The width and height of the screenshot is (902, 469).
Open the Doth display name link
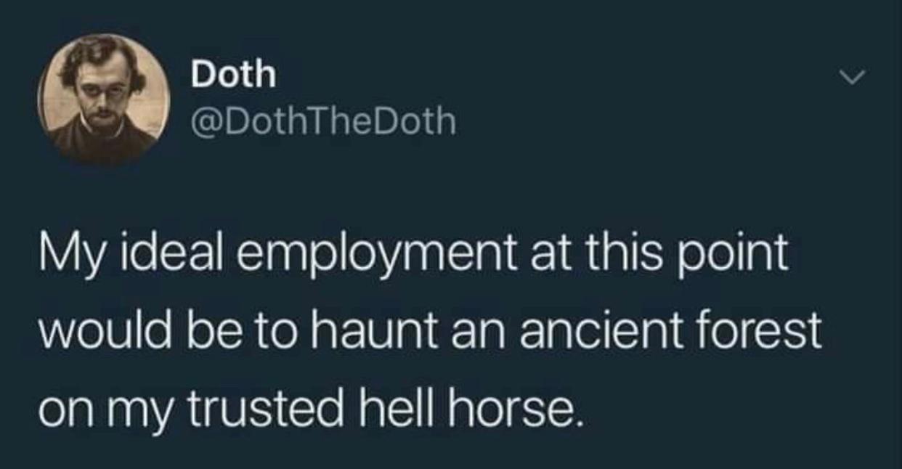pyautogui.click(x=234, y=75)
